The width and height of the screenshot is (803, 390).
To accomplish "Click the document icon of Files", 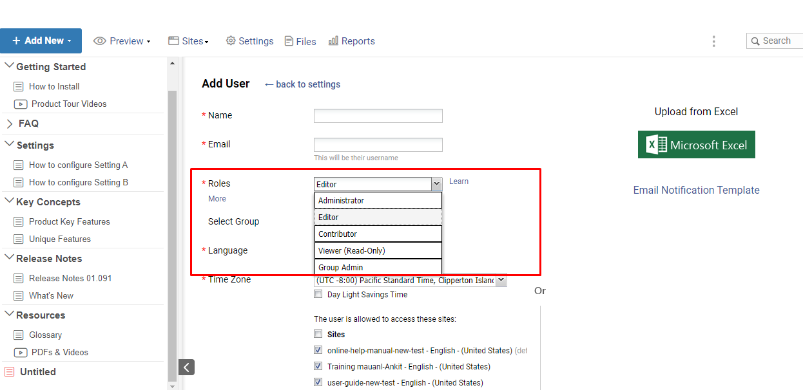I will click(289, 41).
